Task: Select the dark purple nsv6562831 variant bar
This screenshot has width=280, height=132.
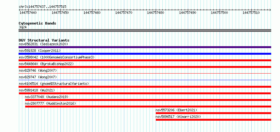Action: click(145, 47)
